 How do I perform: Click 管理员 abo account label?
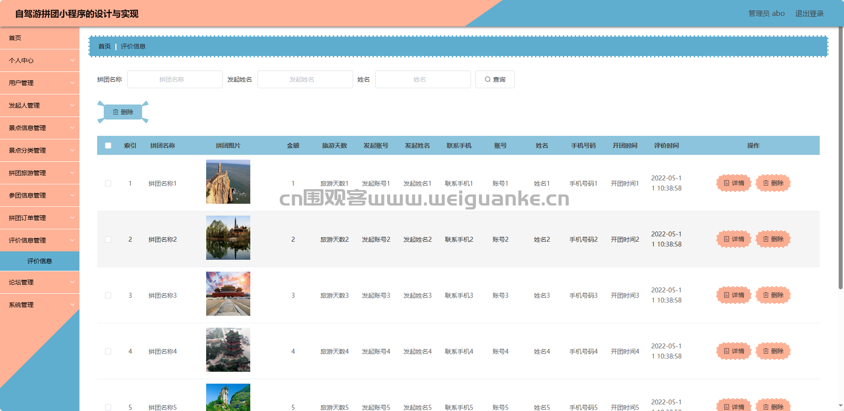(766, 14)
